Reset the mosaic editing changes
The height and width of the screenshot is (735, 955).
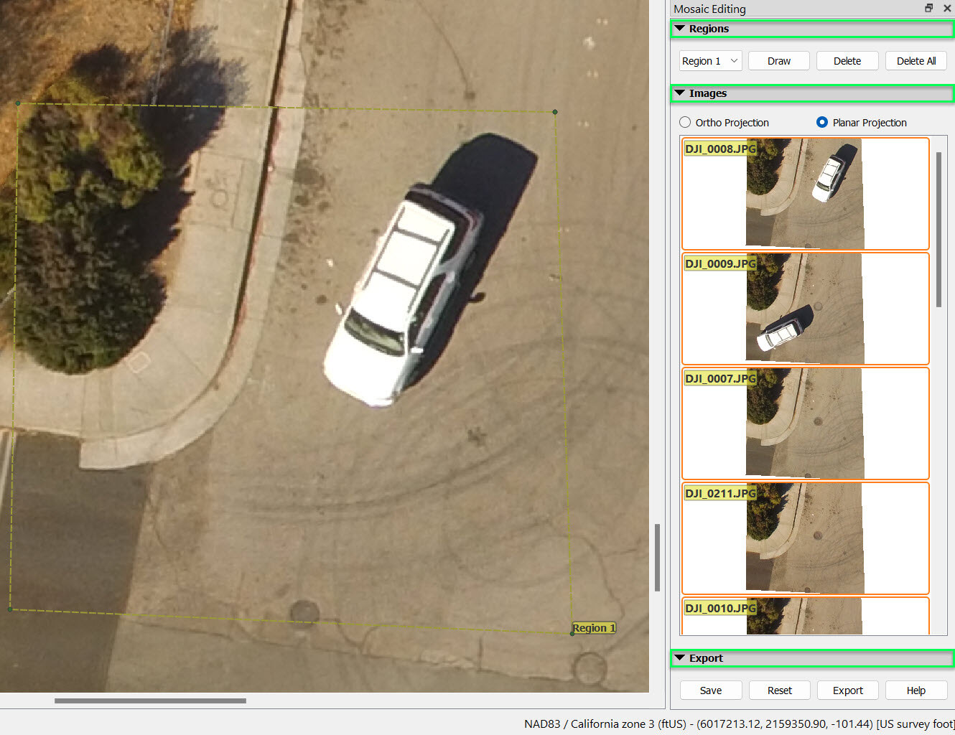pos(779,690)
